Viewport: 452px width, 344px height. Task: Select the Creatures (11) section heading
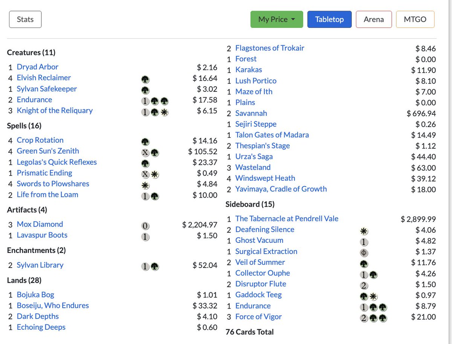(x=31, y=52)
